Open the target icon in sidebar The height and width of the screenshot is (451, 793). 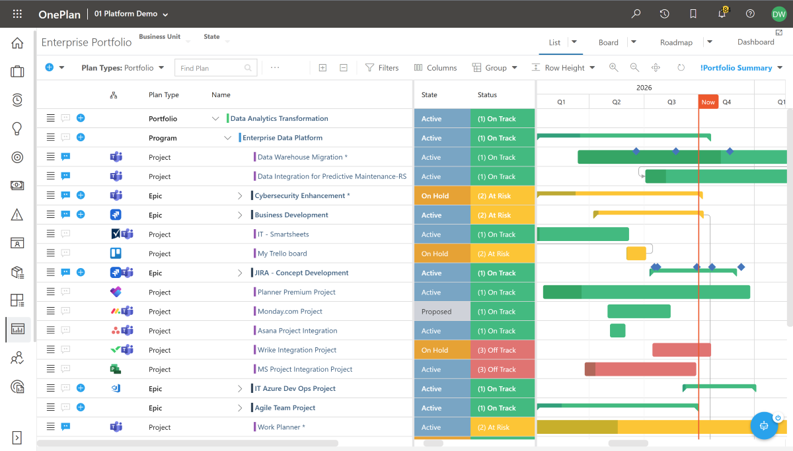click(x=17, y=157)
